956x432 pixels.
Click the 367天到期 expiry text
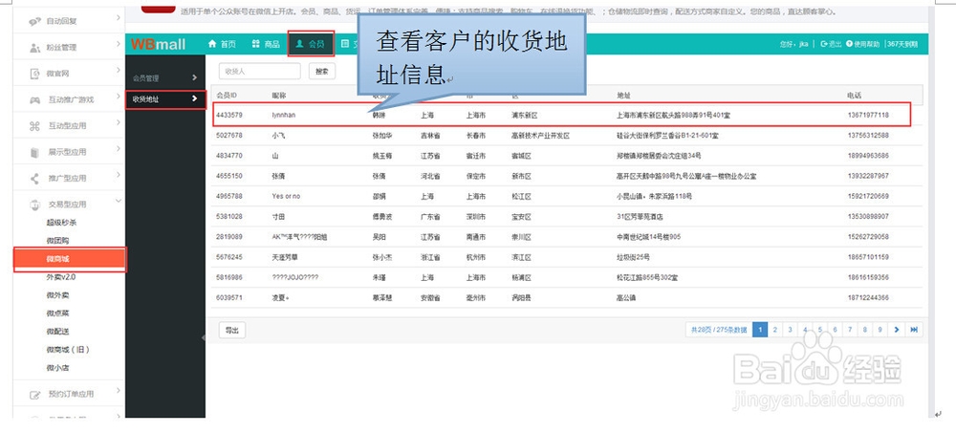point(903,44)
